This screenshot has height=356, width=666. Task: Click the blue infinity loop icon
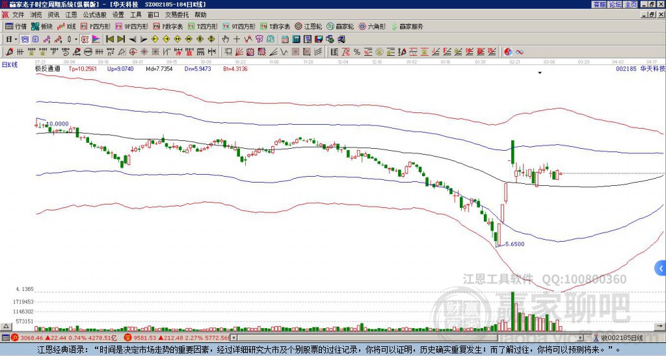[x=519, y=52]
